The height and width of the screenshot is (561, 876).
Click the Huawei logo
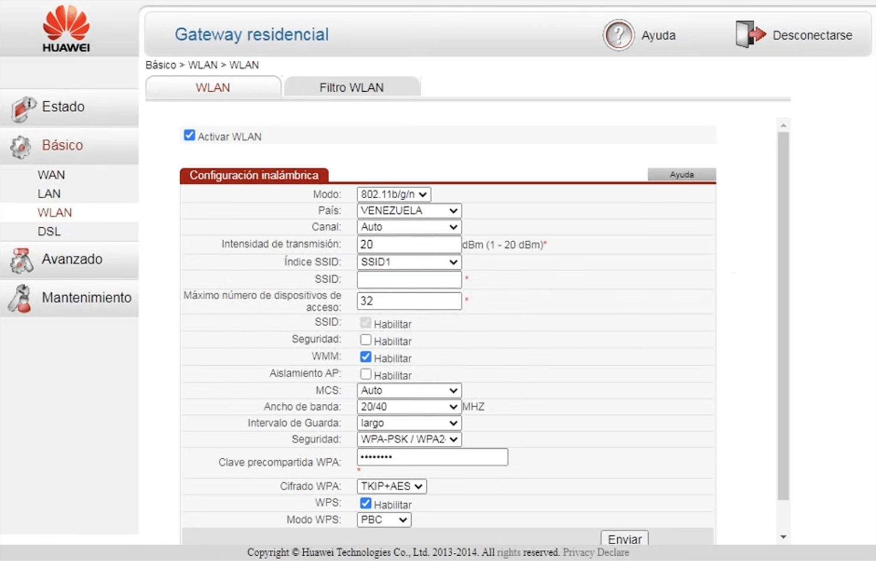pos(66,29)
